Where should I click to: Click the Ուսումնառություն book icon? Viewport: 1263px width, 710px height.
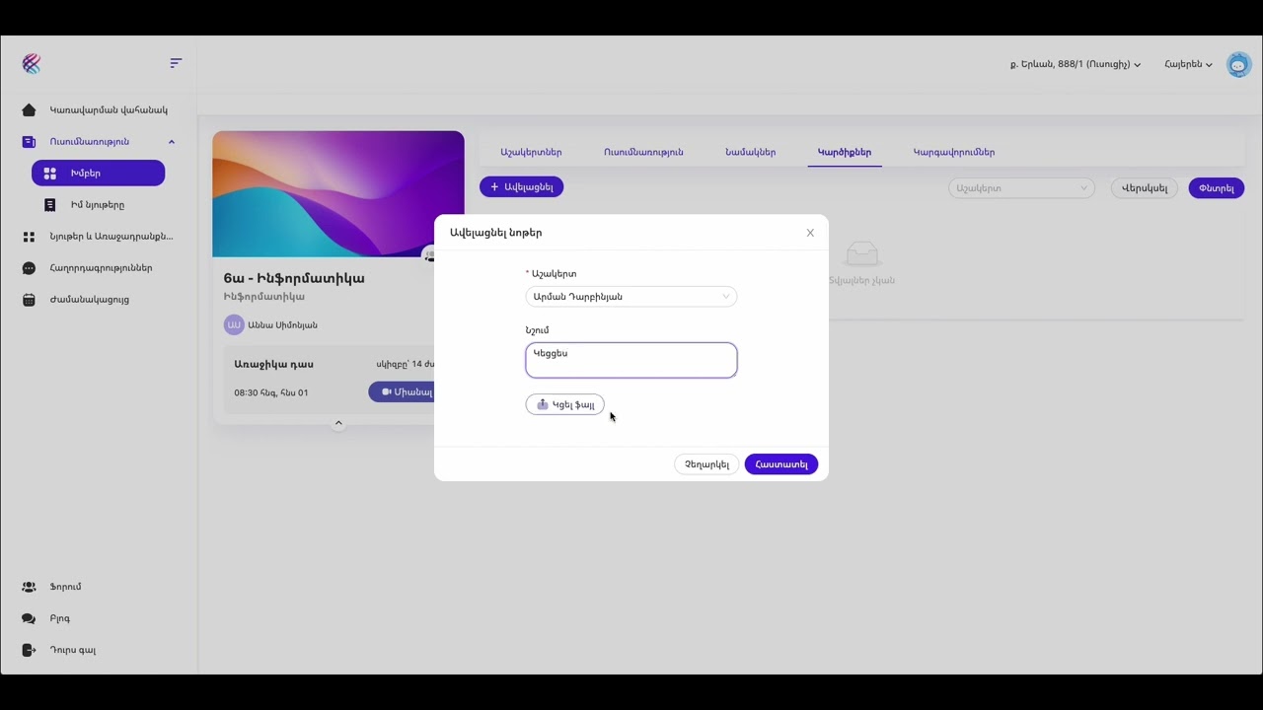29,142
